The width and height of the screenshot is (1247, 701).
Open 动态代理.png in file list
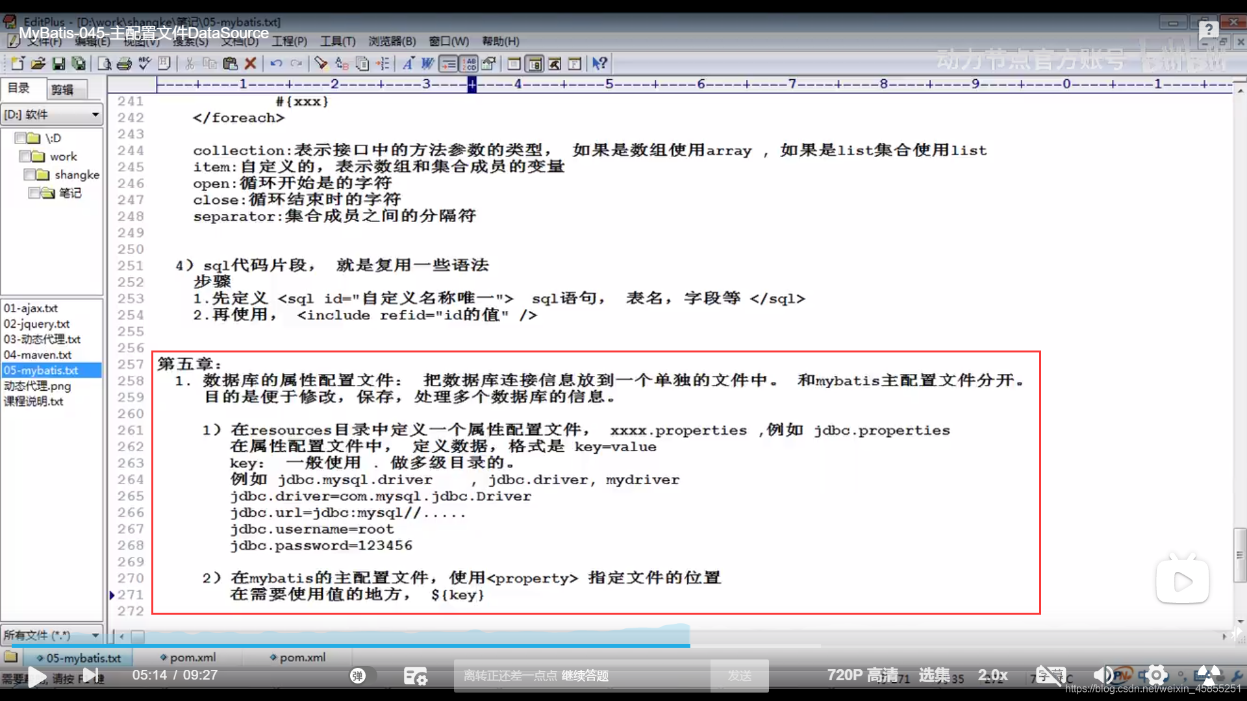coord(37,386)
